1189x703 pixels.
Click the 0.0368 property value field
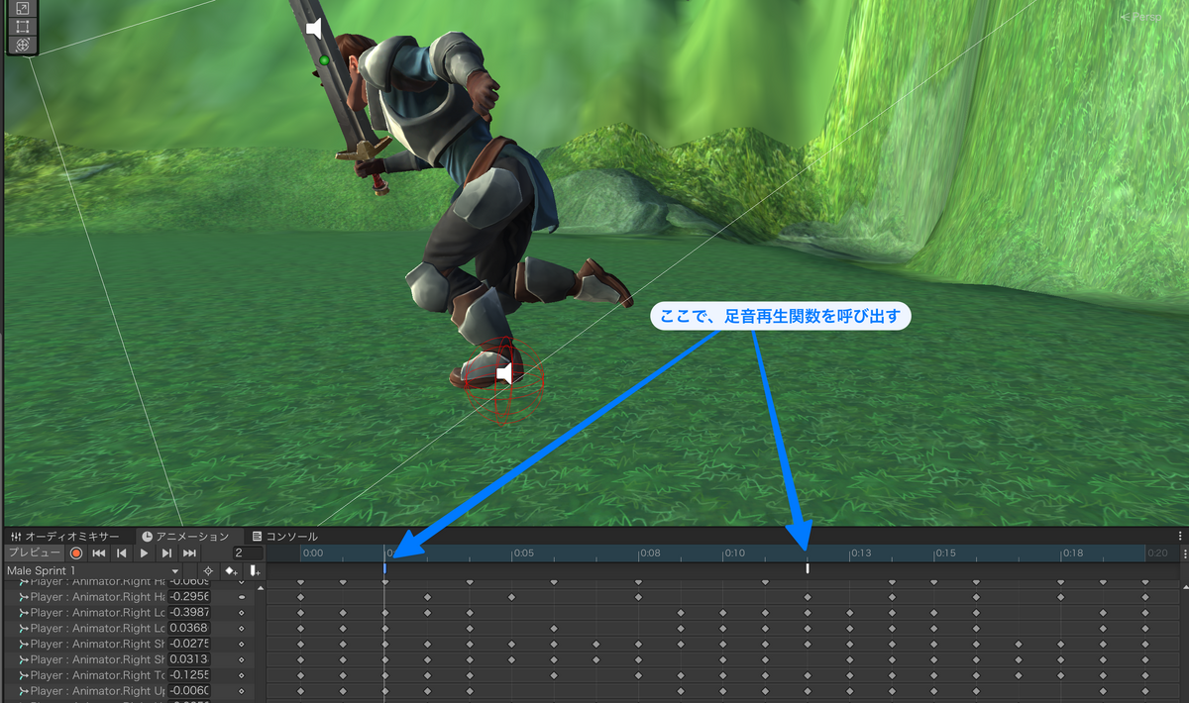click(x=188, y=628)
